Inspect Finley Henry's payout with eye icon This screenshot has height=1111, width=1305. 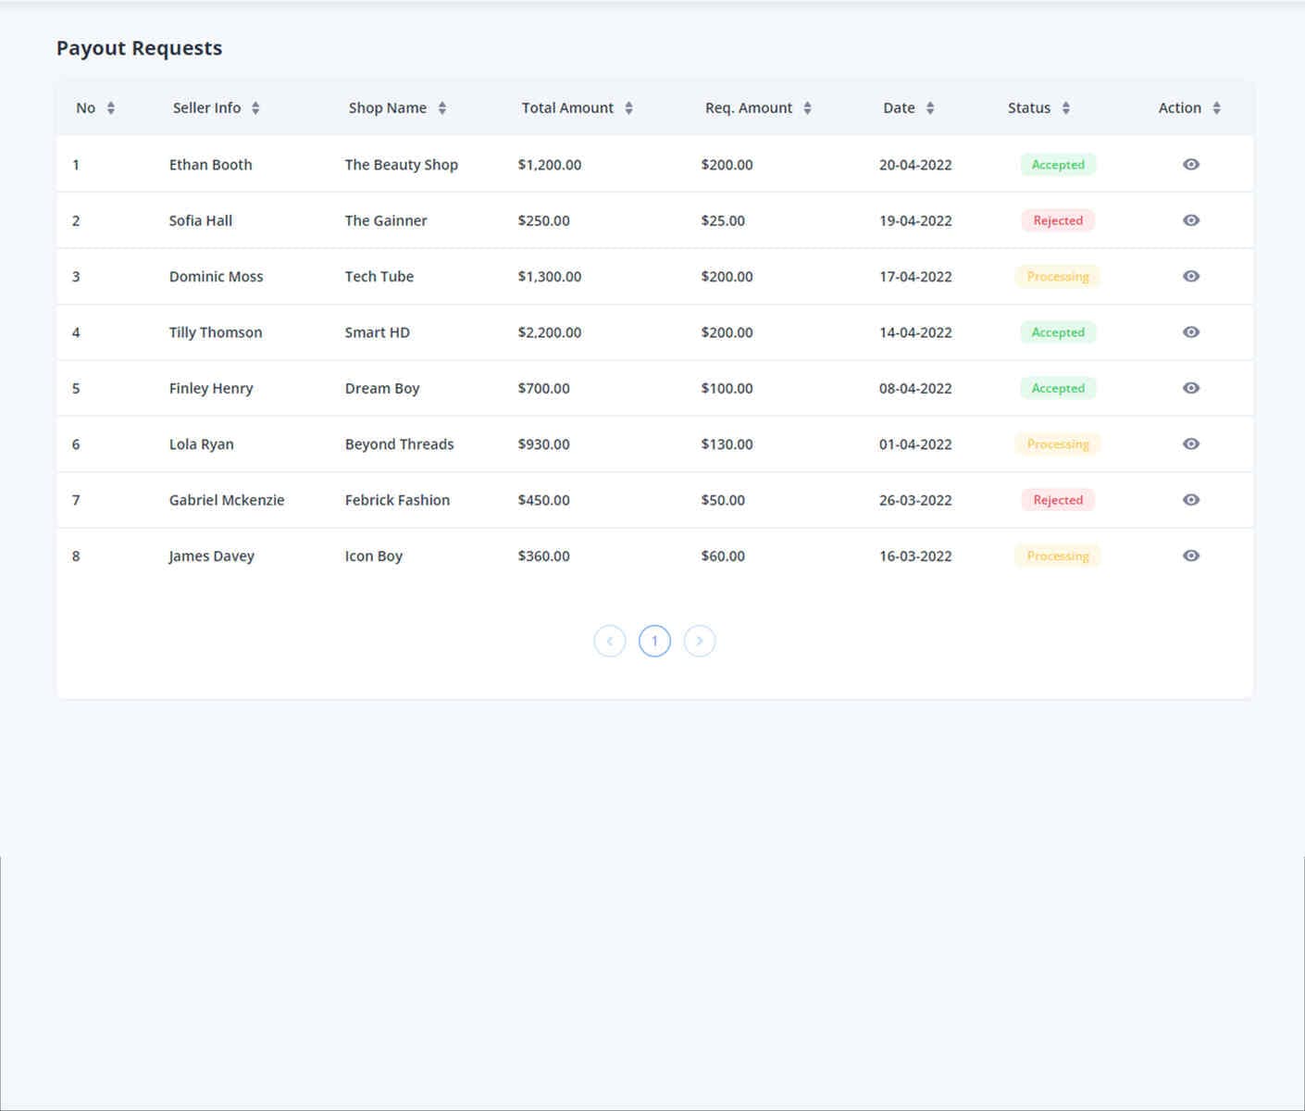(x=1191, y=388)
